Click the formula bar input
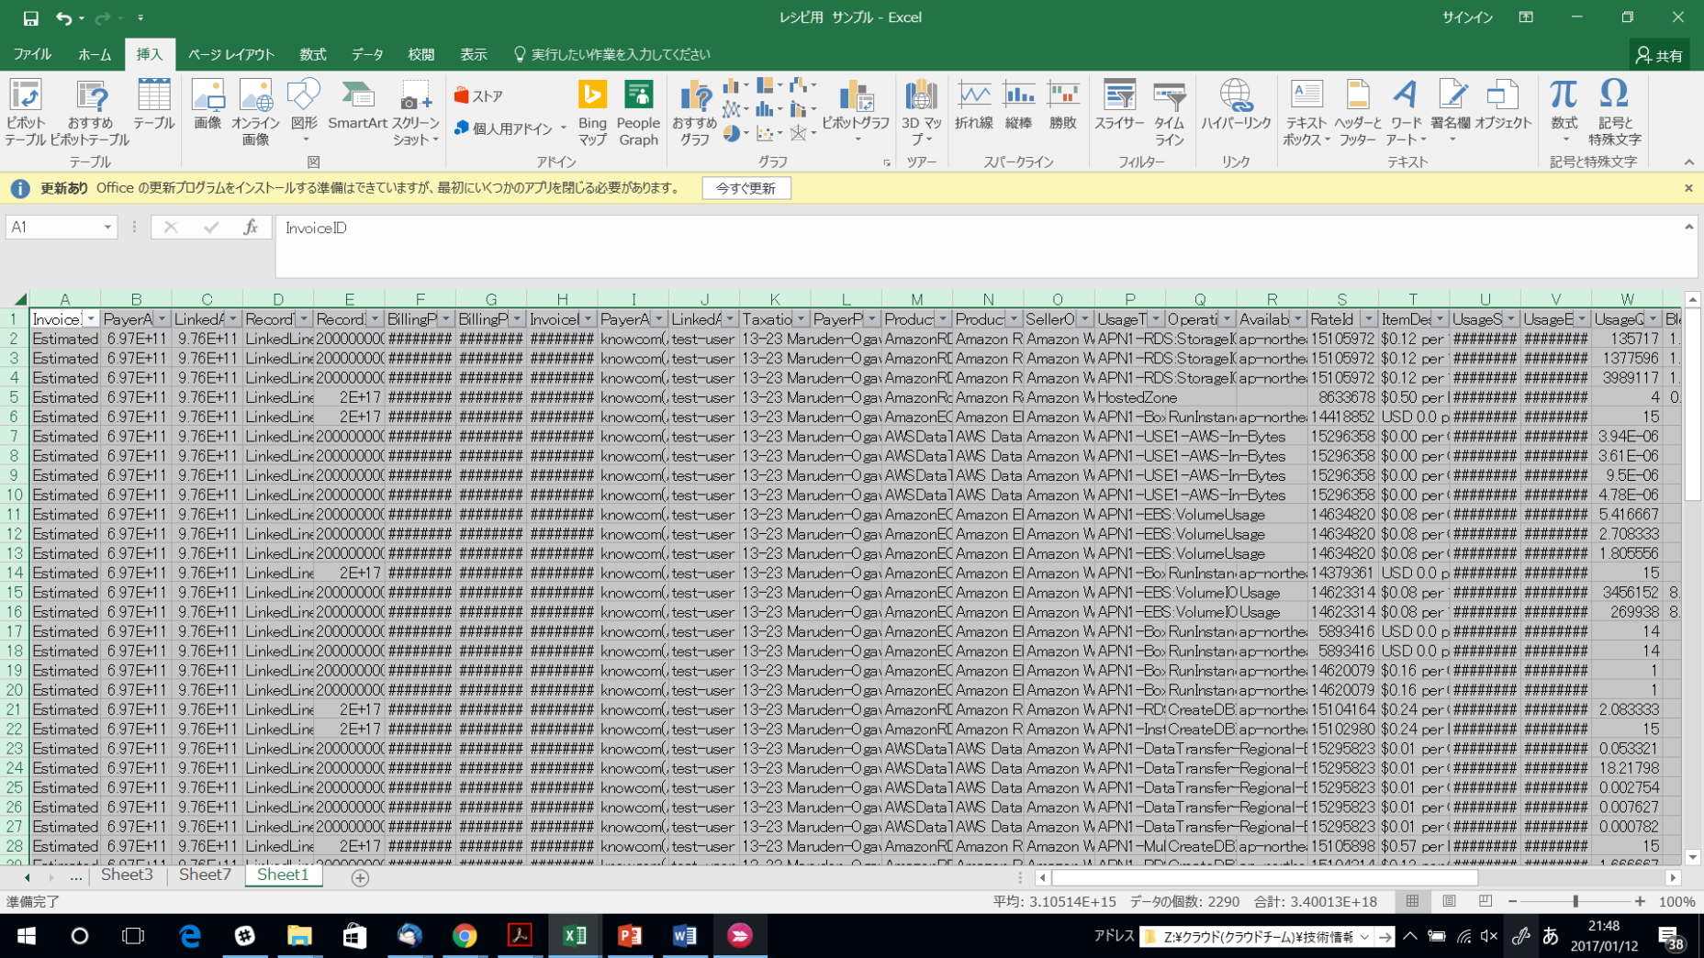This screenshot has height=958, width=1704. tap(978, 246)
